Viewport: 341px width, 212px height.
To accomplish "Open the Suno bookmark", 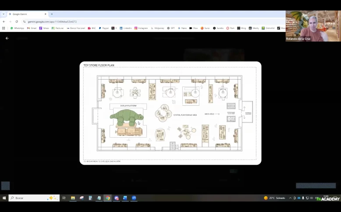I will pyautogui.click(x=205, y=28).
